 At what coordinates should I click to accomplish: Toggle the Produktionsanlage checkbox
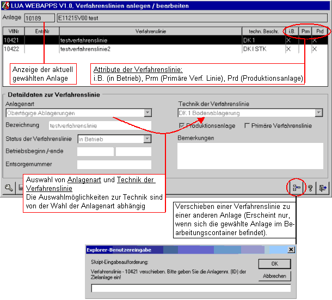click(182, 125)
